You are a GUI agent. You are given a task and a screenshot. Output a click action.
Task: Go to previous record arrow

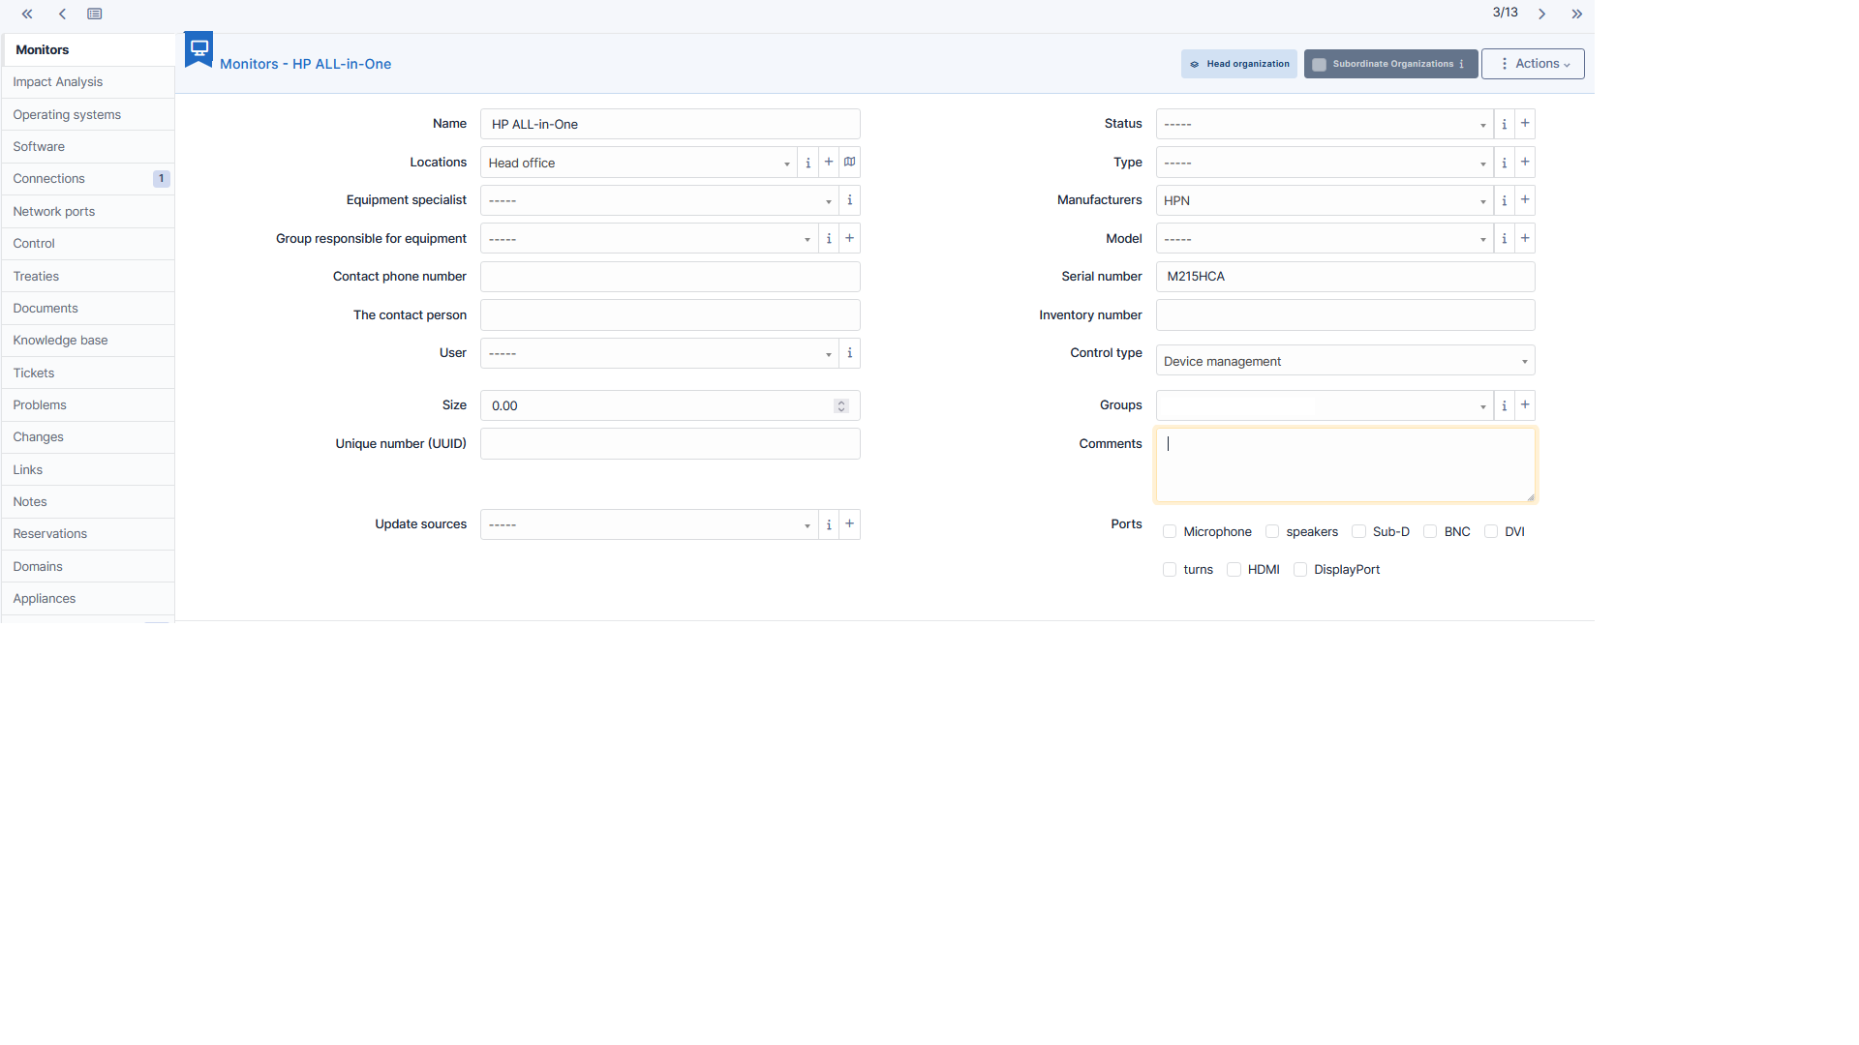(x=62, y=14)
